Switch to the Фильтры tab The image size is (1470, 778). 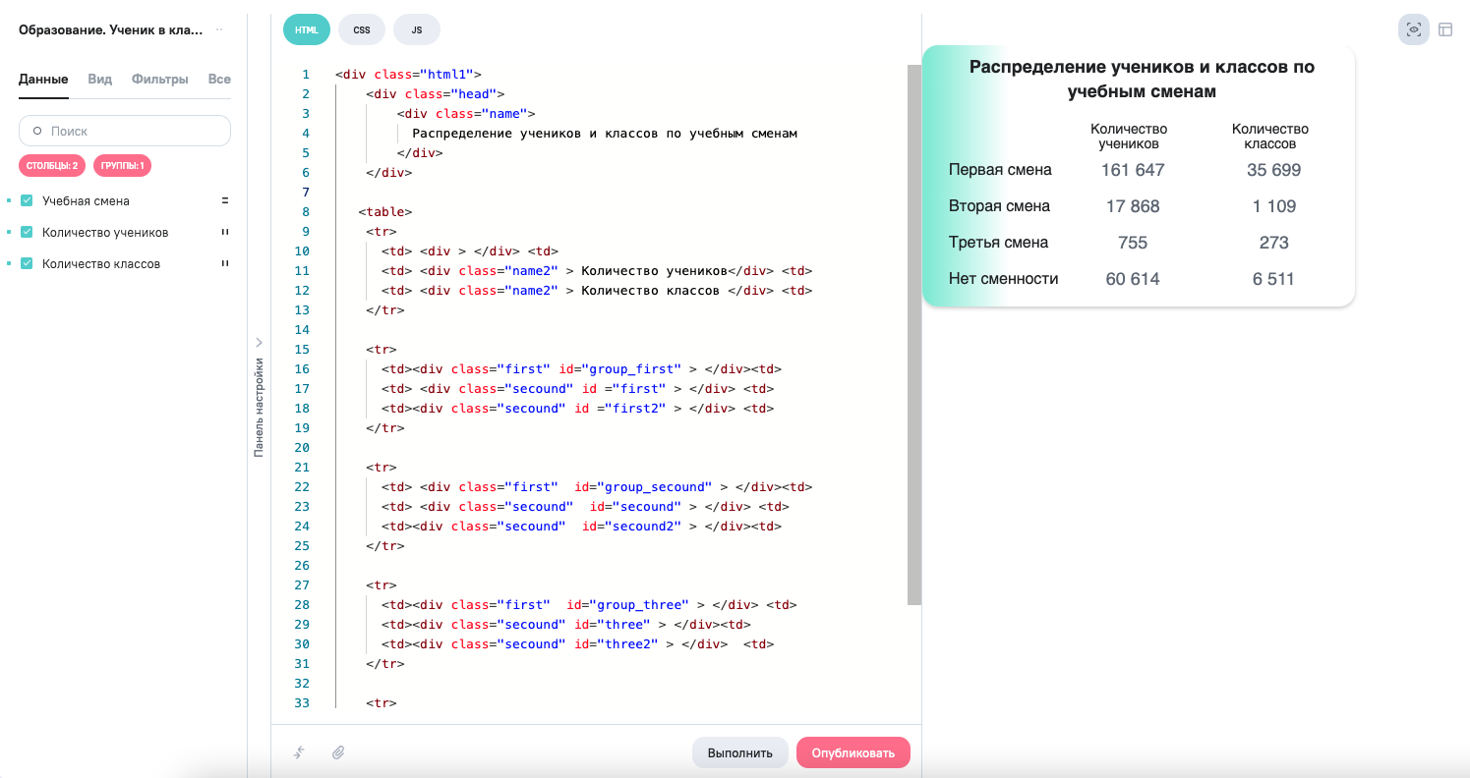[160, 80]
